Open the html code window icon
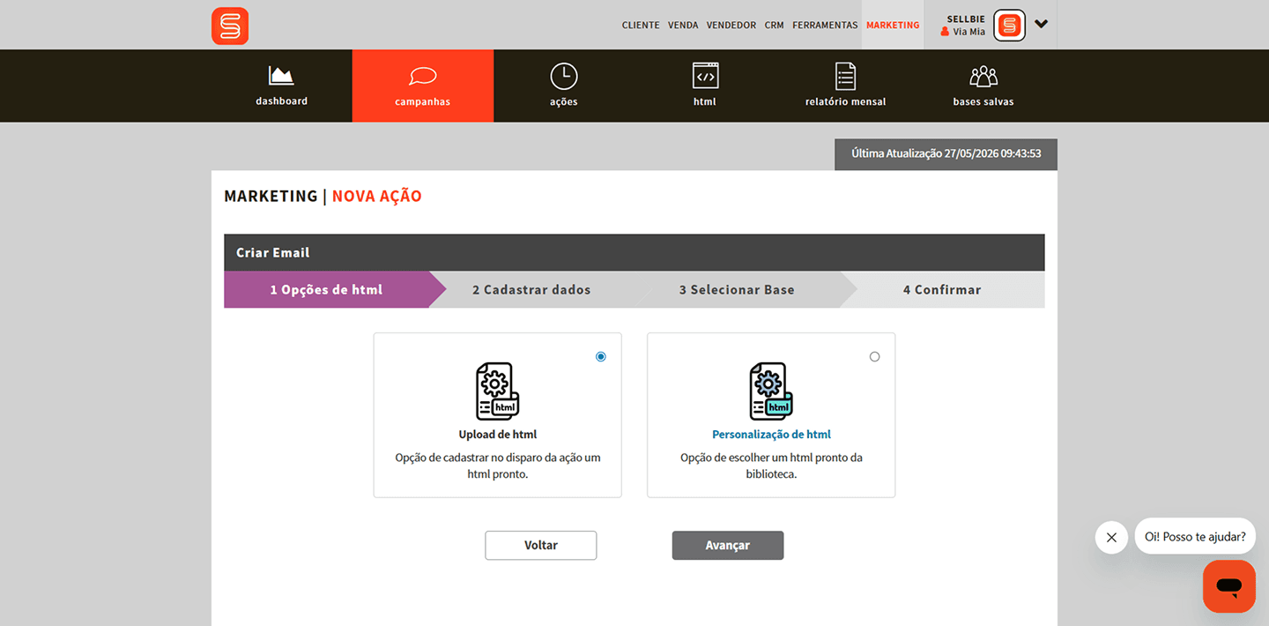The height and width of the screenshot is (626, 1269). pos(705,77)
